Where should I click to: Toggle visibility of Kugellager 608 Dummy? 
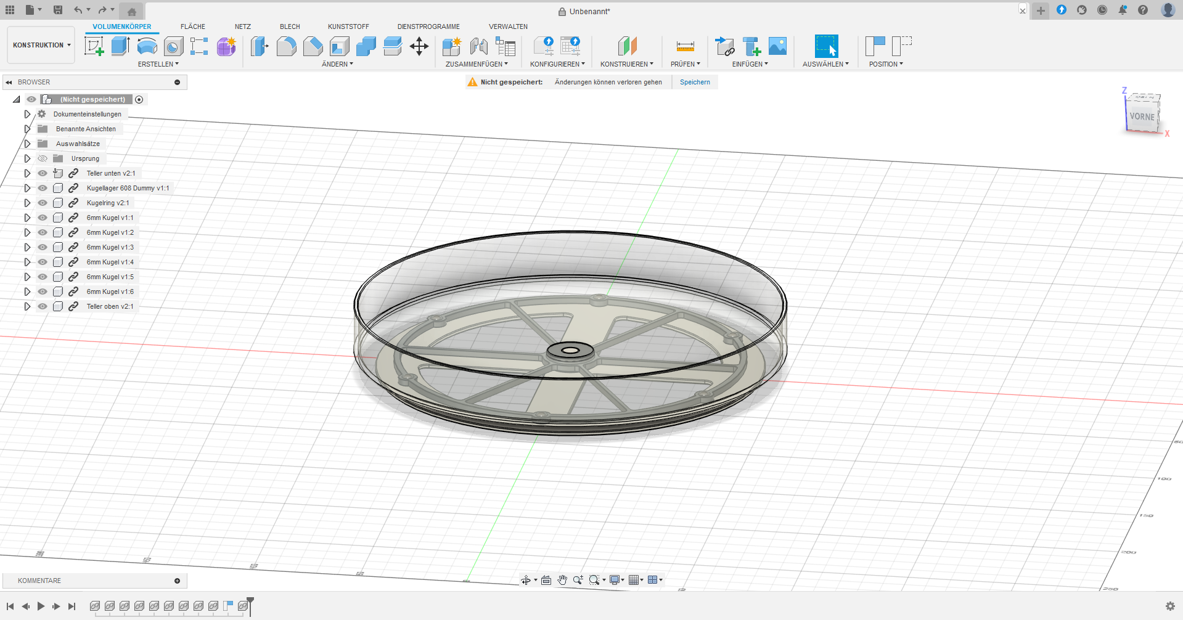tap(43, 188)
